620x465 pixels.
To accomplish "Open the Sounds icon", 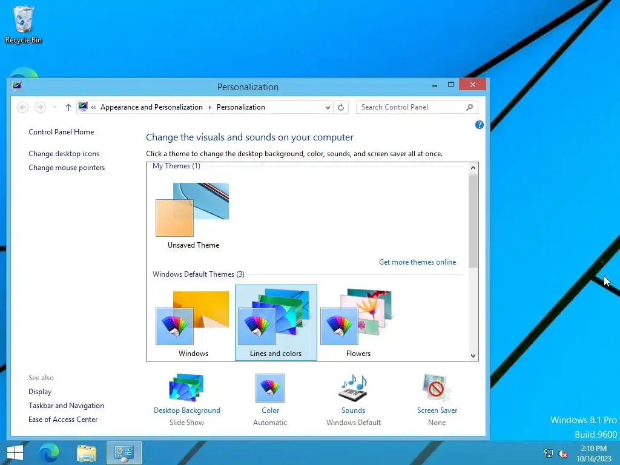I will pyautogui.click(x=354, y=388).
